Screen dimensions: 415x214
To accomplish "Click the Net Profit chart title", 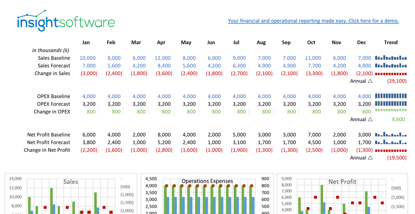I will coord(342,182).
